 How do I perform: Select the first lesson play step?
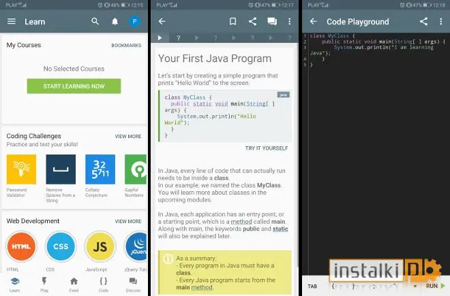[x=160, y=38]
